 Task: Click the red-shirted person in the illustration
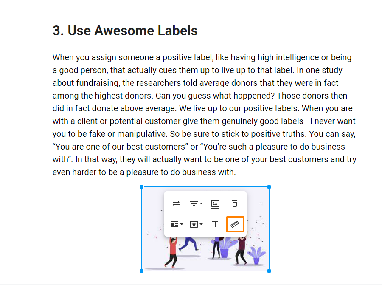(172, 253)
